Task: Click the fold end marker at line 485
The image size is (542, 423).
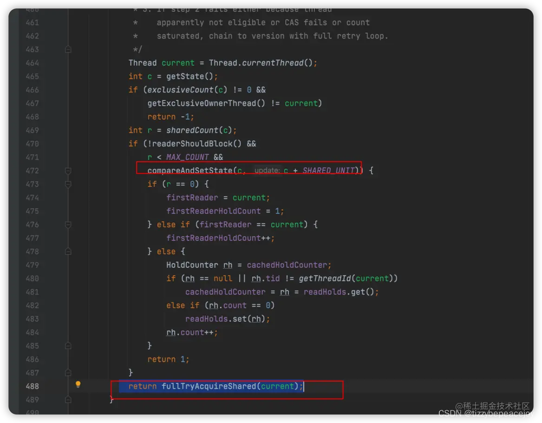Action: [x=68, y=346]
